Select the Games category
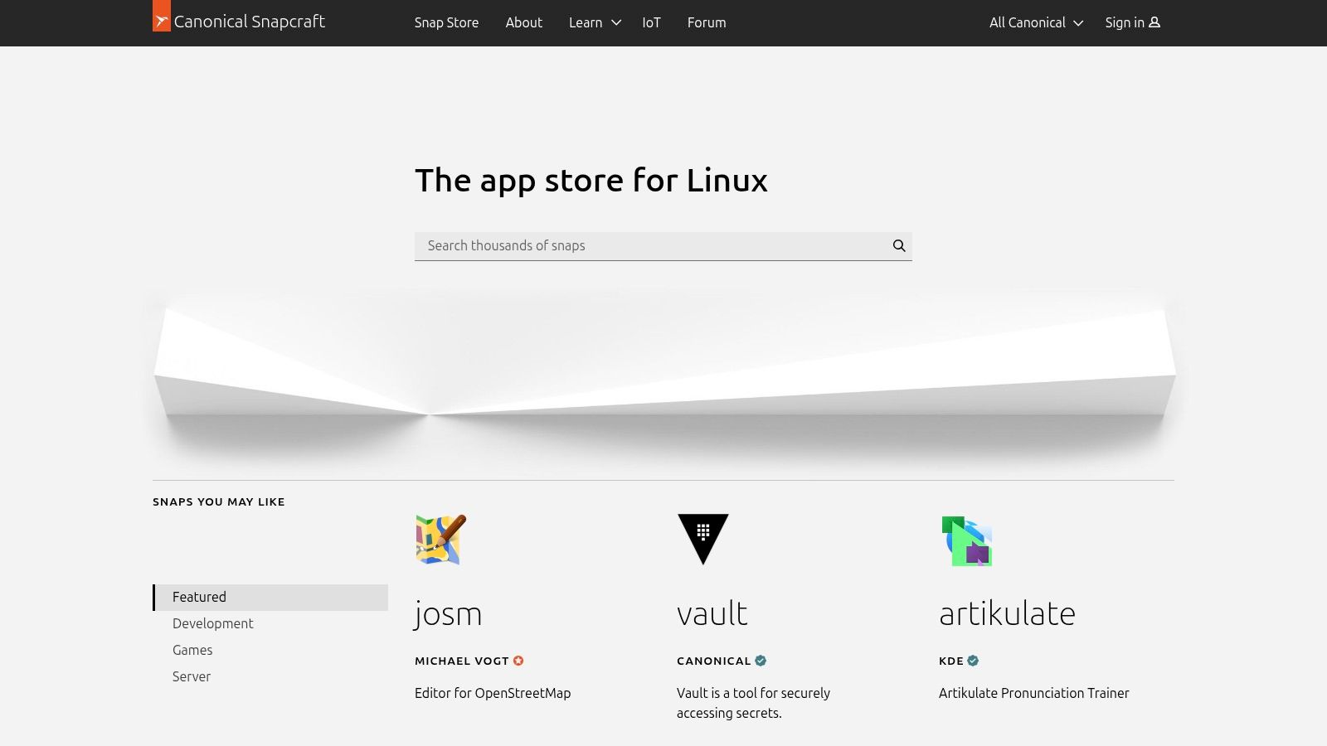The image size is (1327, 746). coord(192,650)
